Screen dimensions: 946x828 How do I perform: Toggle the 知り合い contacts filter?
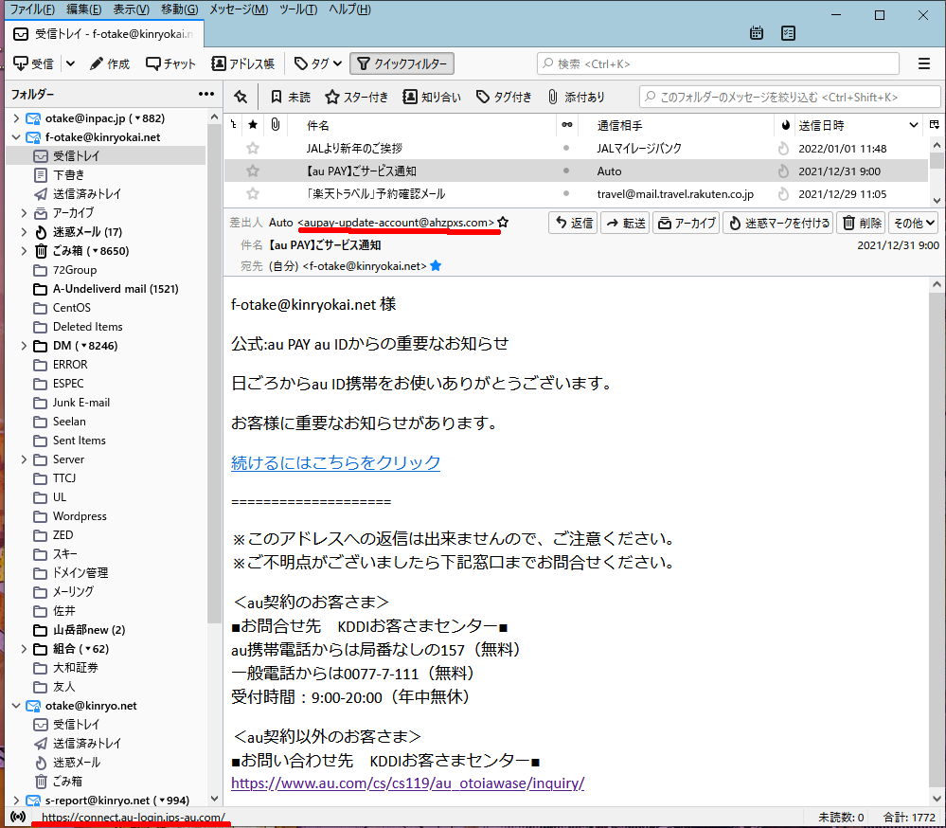pos(432,97)
